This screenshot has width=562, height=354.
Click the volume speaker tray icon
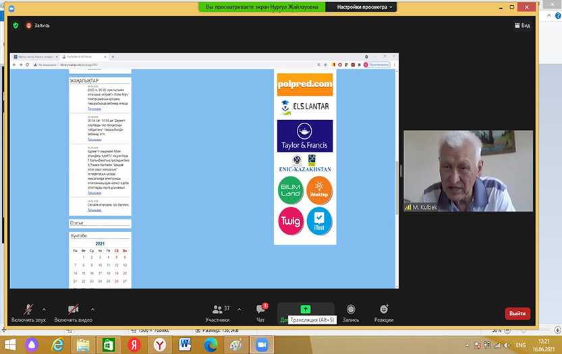[507, 345]
